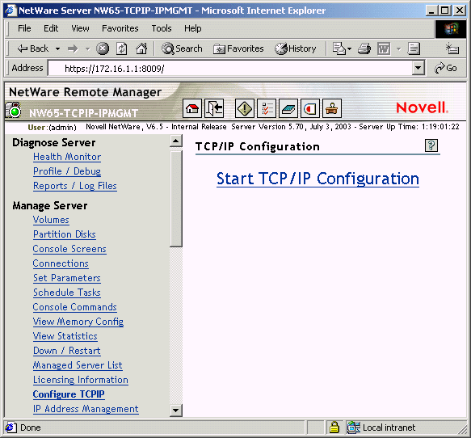Click the browser Back button
This screenshot has width=471, height=438.
pyautogui.click(x=33, y=48)
